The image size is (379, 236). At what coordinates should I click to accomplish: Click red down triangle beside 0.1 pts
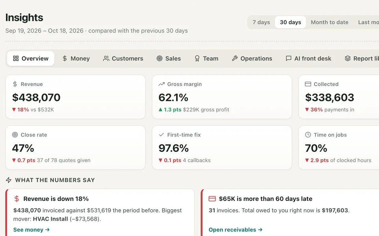(160, 160)
